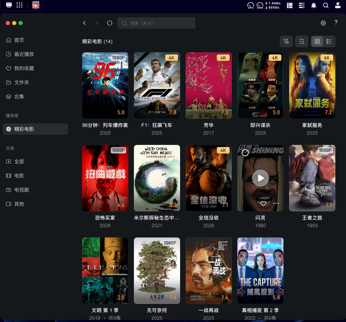This screenshot has height=322, width=346.
Task: Open 芳华 movie poster
Action: (x=209, y=85)
